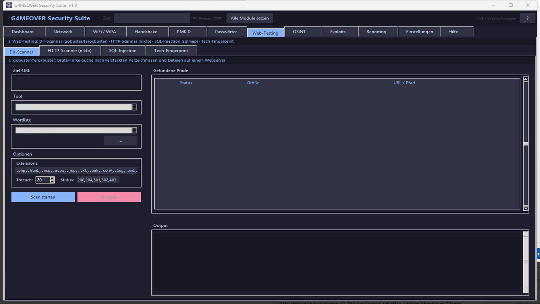The height and width of the screenshot is (304, 540).
Task: Click the URL / Pfad column header
Action: (x=404, y=83)
